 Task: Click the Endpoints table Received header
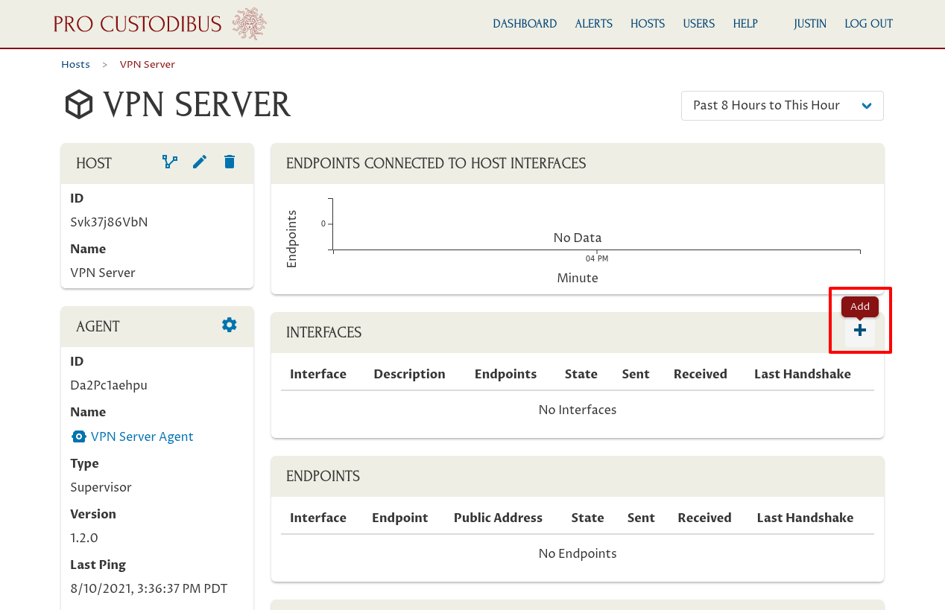tap(705, 518)
